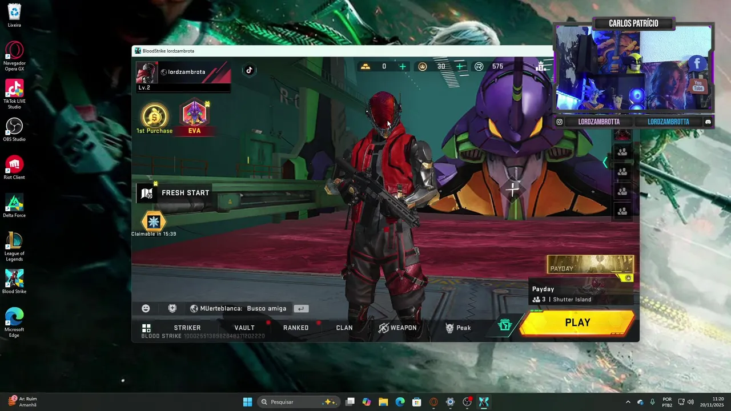Launch TikTok LIVE Studio from the desktop
This screenshot has width=731, height=411.
(x=14, y=94)
